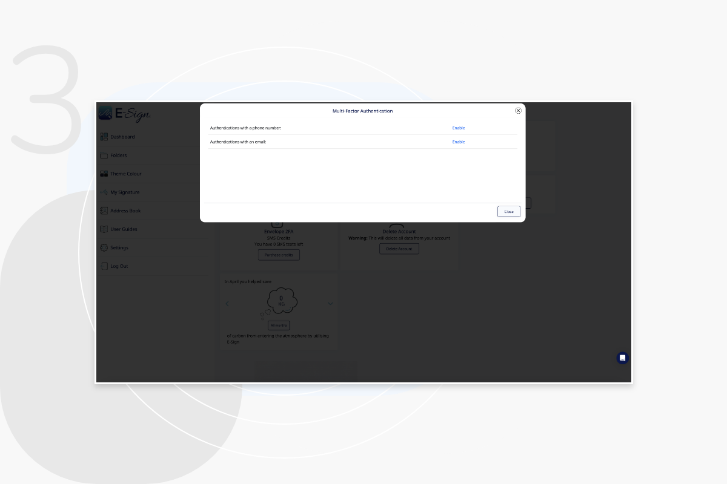Click 'Authentications with an email:' text
This screenshot has height=484, width=727.
pos(238,142)
